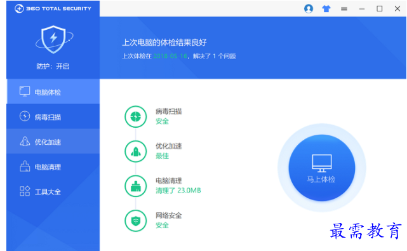Click the 上次电脑的体检结果良好 heading
The image size is (407, 251).
click(164, 43)
